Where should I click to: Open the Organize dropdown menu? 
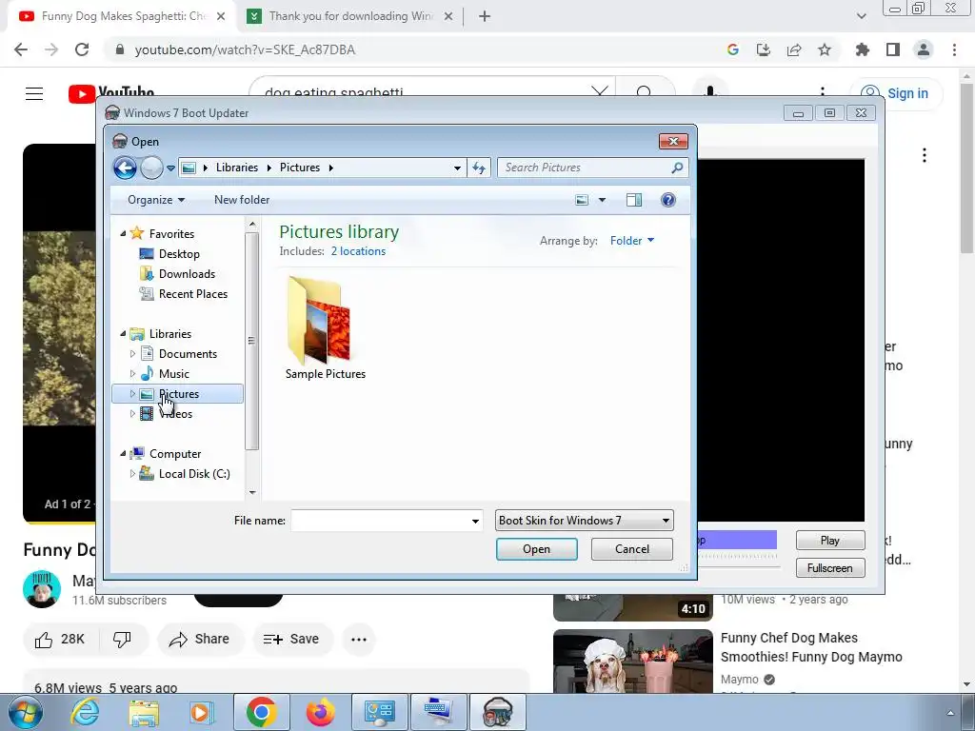156,200
